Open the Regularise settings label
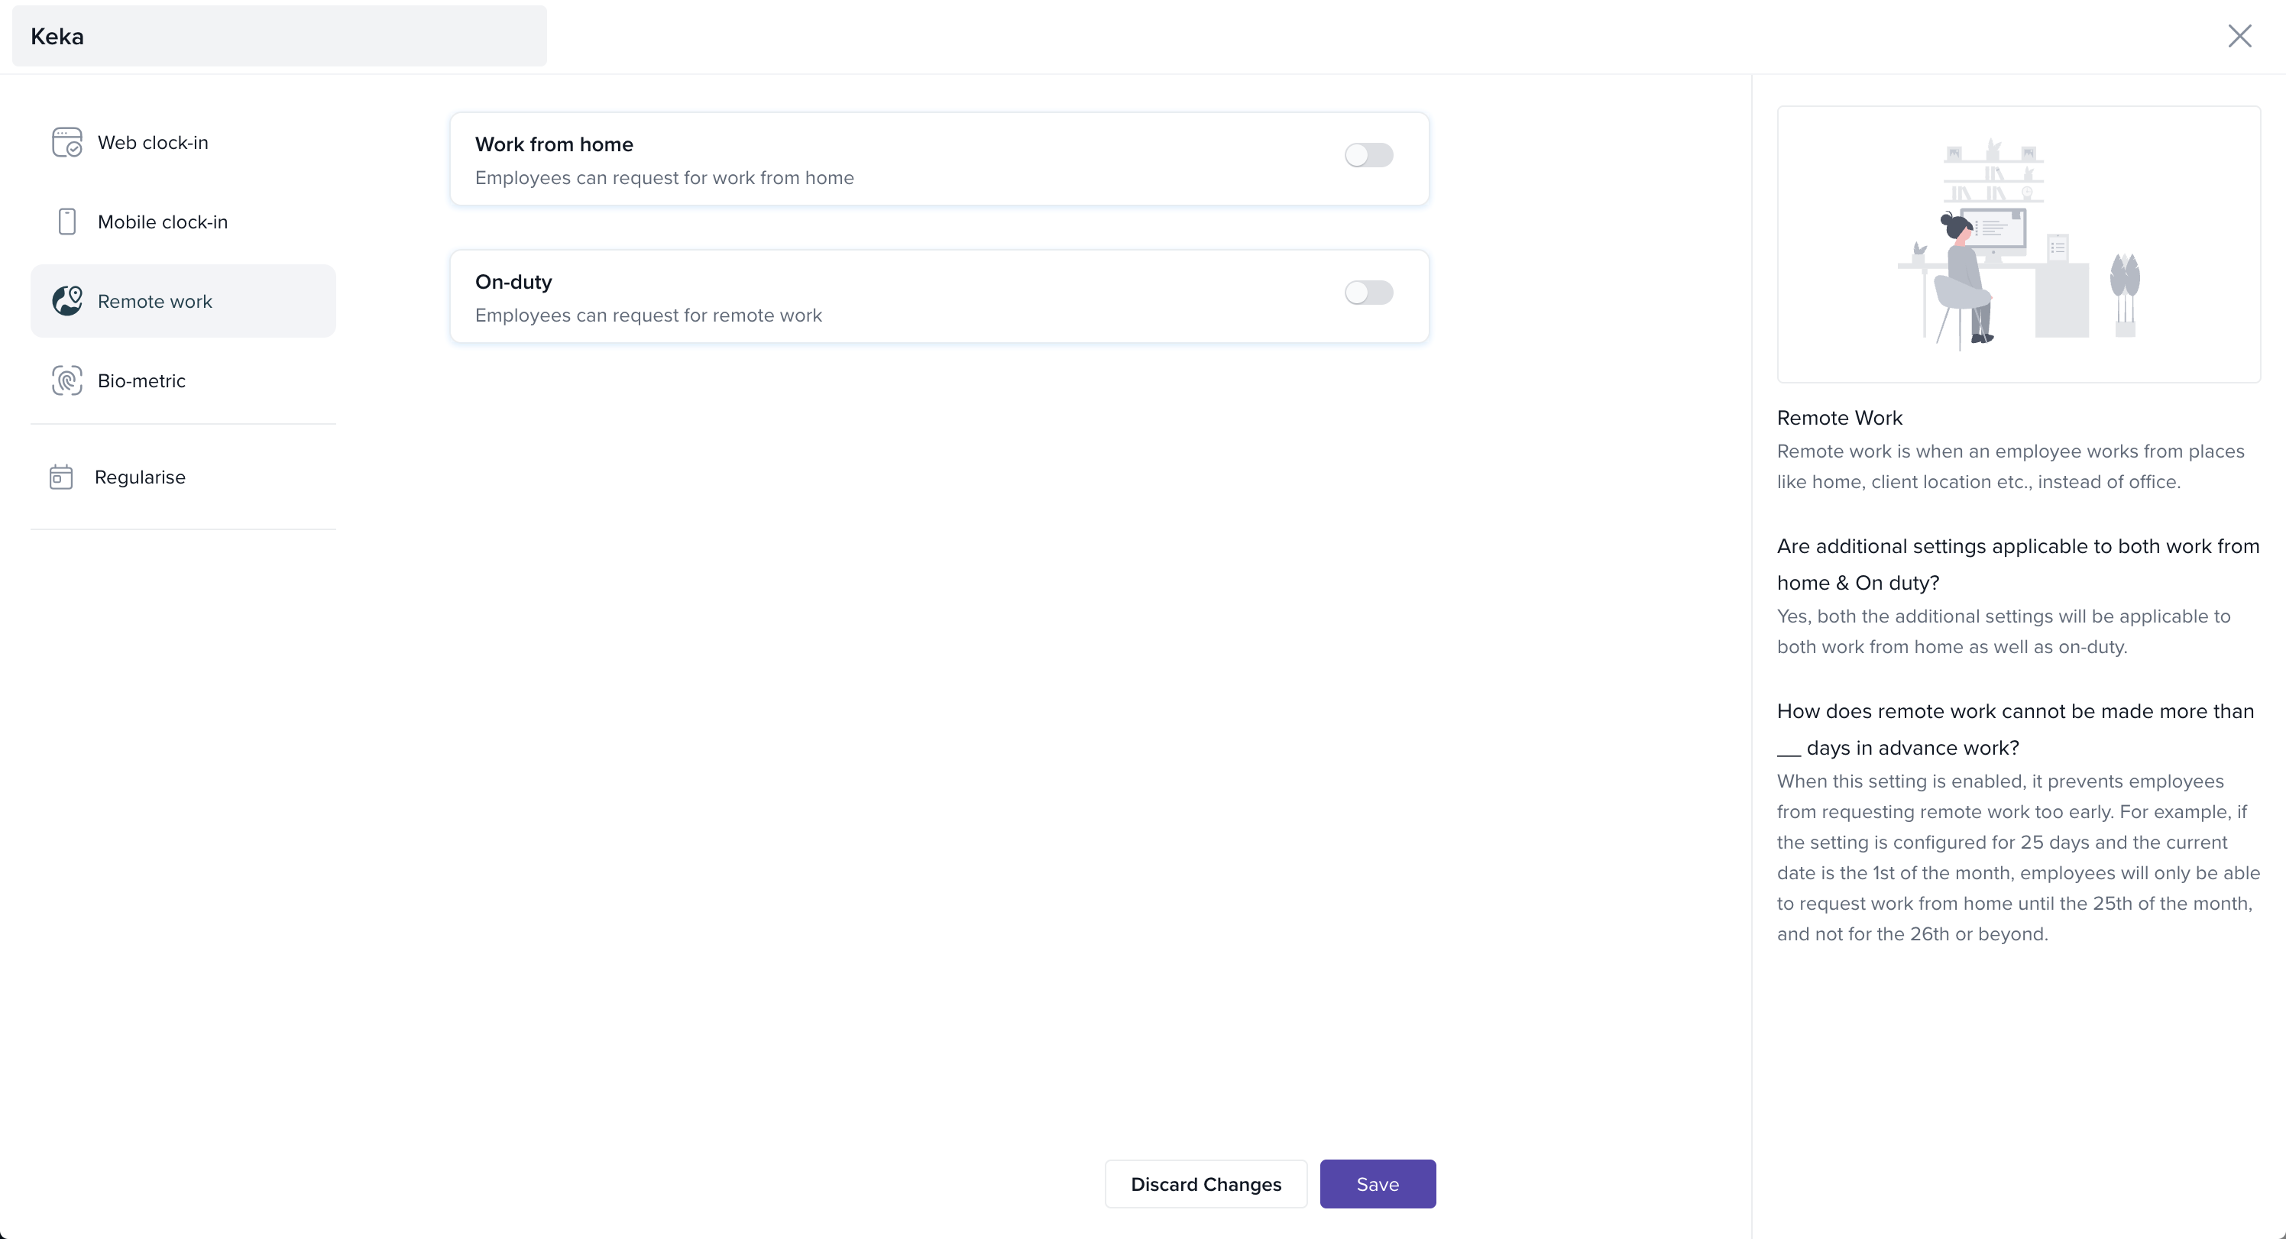This screenshot has height=1239, width=2286. (x=141, y=477)
